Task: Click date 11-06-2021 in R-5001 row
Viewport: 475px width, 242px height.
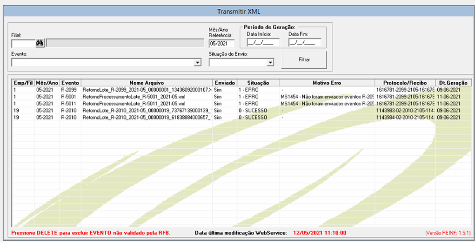Action: coord(448,97)
